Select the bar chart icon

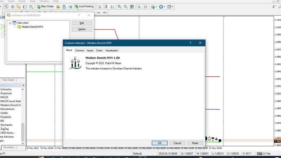click(100, 6)
